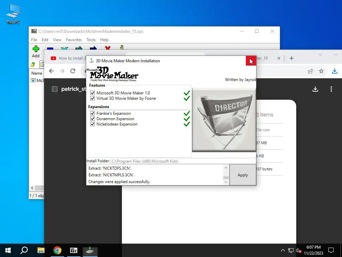This screenshot has width=342, height=257.
Task: Click Chrome back arrow
Action: [x=51, y=71]
